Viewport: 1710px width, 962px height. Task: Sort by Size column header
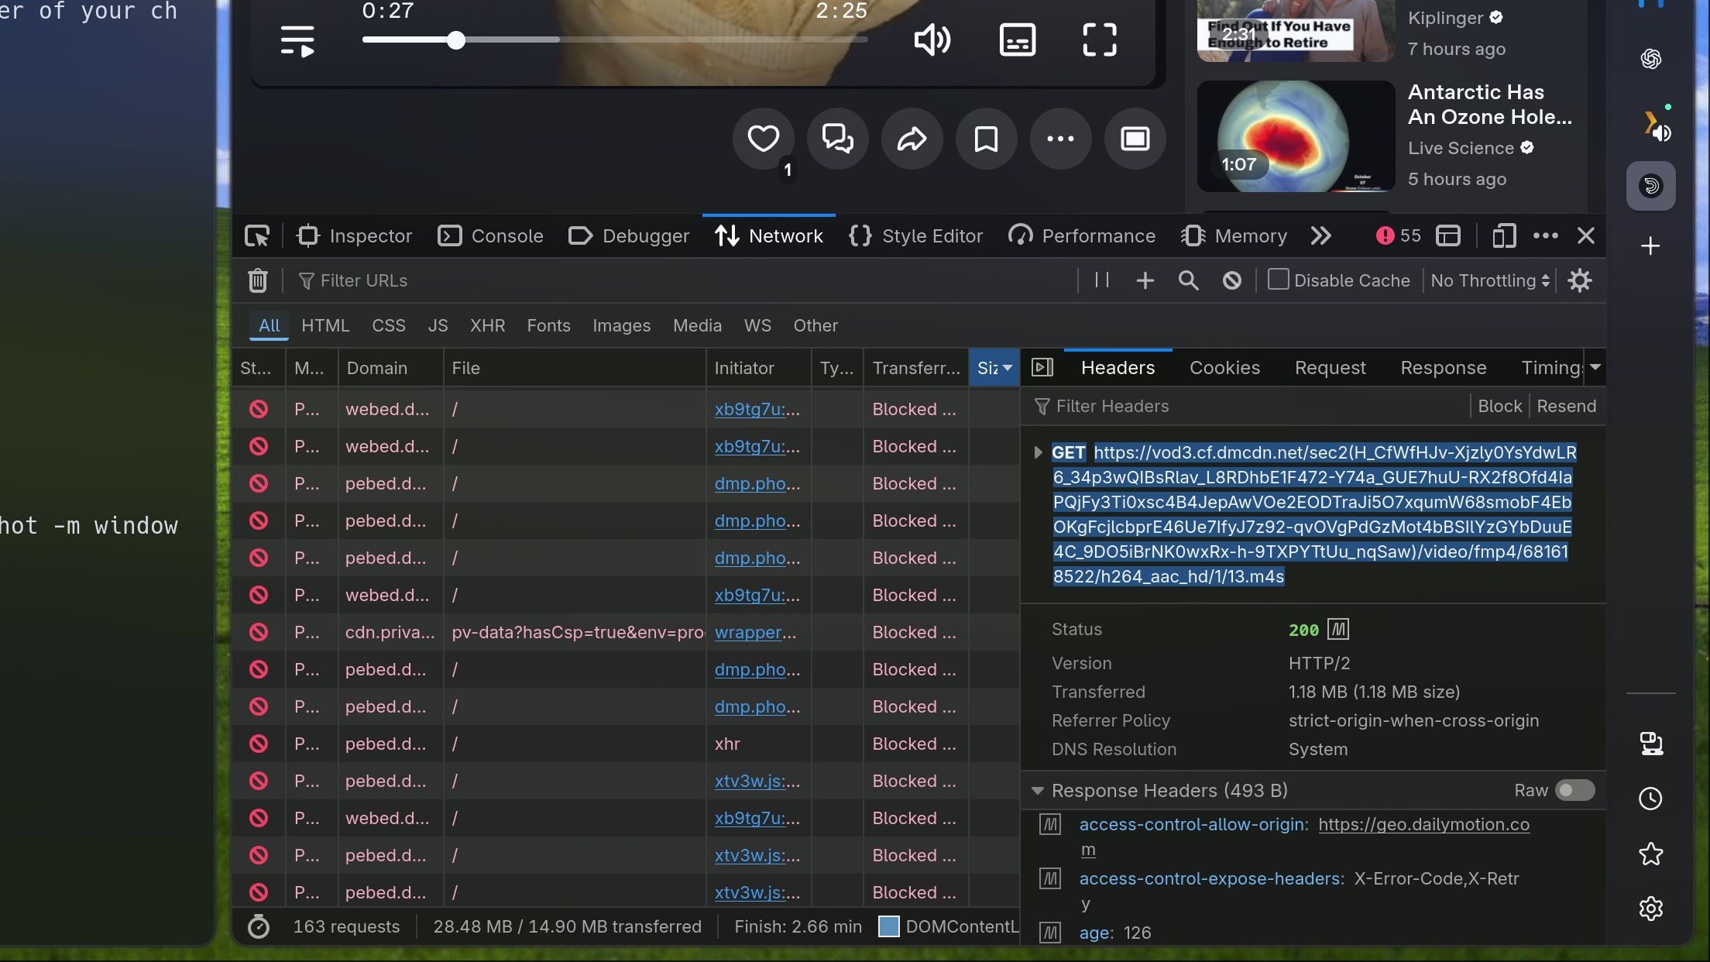(994, 368)
